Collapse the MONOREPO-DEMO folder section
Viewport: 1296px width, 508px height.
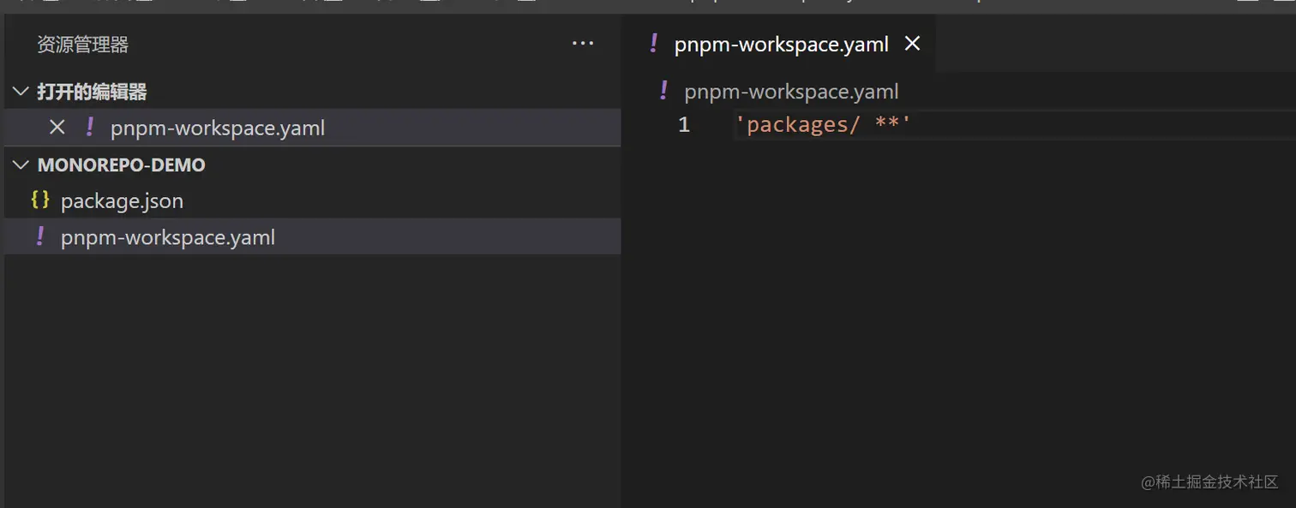(x=21, y=164)
